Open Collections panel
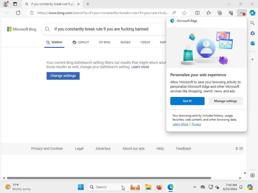The image size is (258, 193). pyautogui.click(x=220, y=13)
